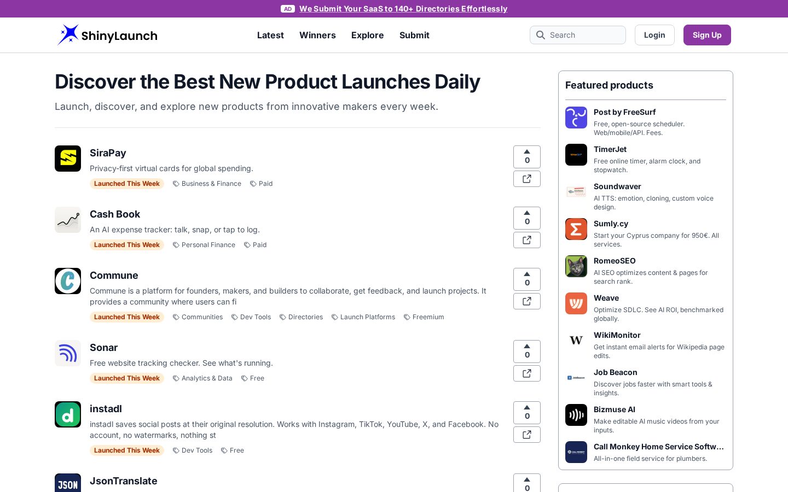Open Weave orange icon
Image resolution: width=788 pixels, height=492 pixels.
click(x=576, y=303)
